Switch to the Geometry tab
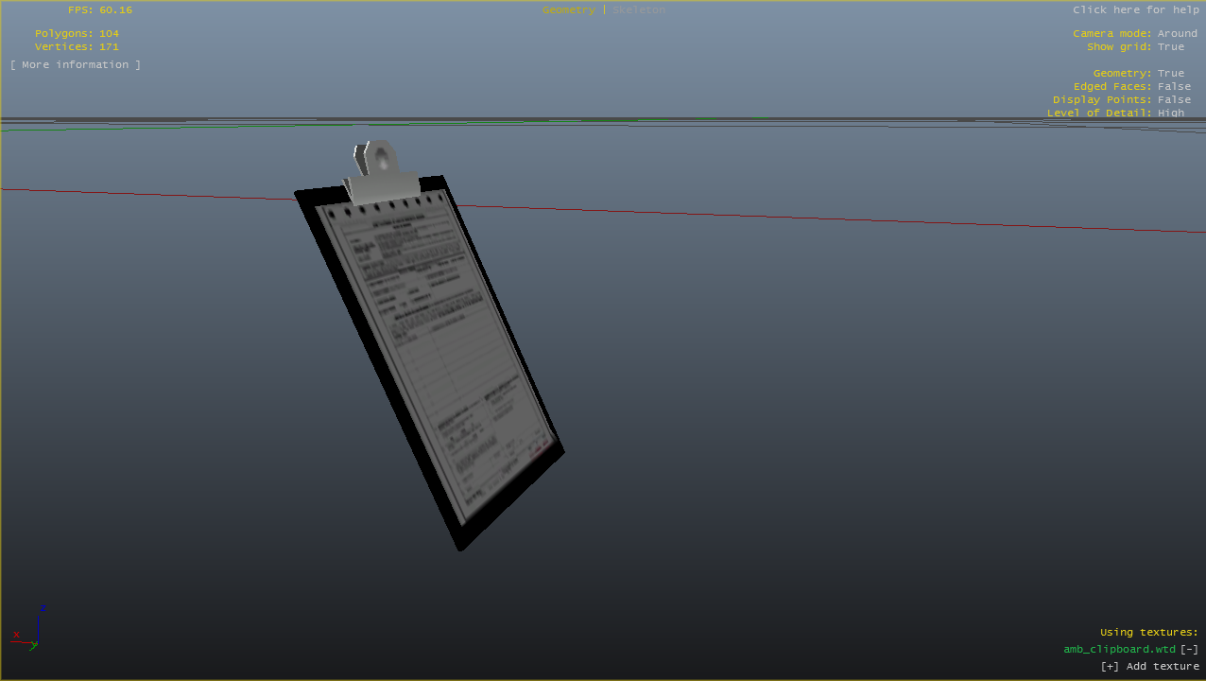Viewport: 1206px width, 681px height. pos(568,10)
